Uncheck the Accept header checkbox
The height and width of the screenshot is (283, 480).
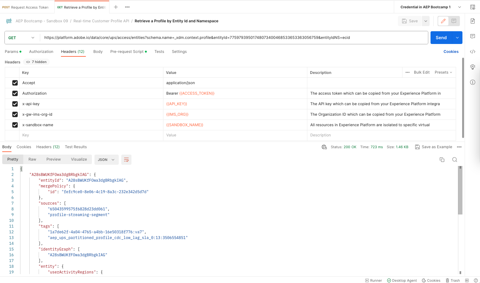click(15, 83)
